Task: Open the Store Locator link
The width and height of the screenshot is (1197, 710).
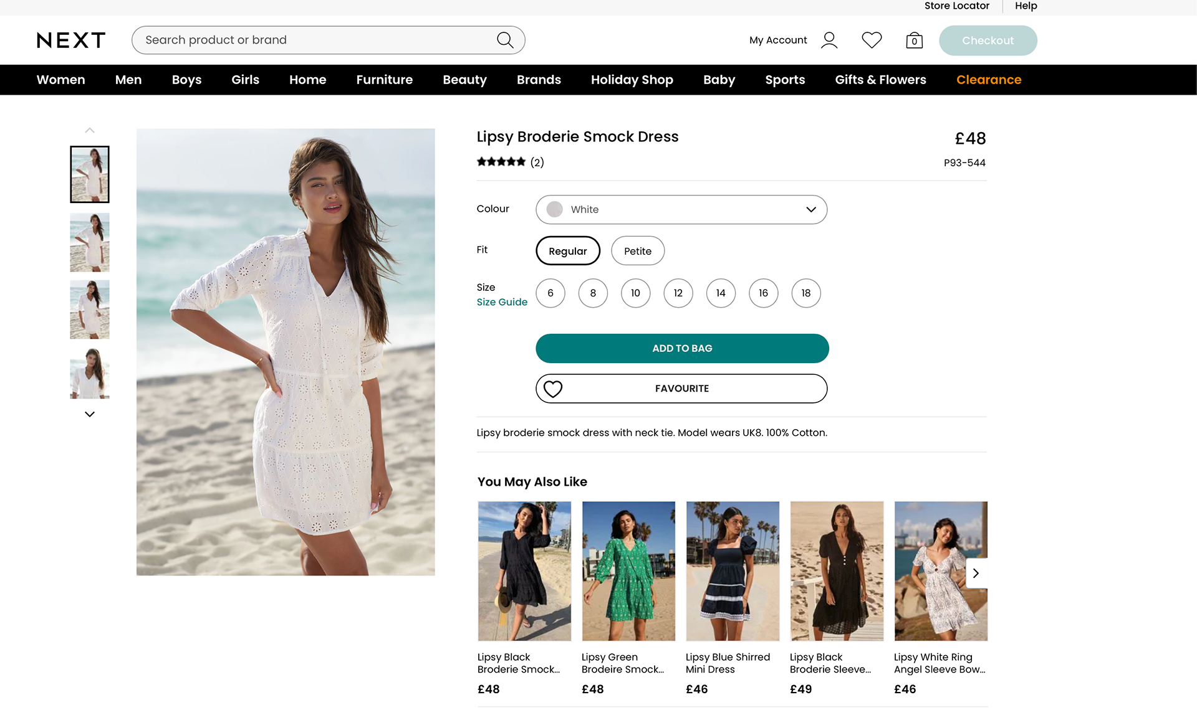Action: coord(957,6)
